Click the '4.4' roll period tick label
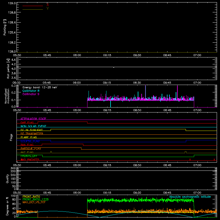The width and height of the screenshot is (220, 220). (x=13, y=60)
